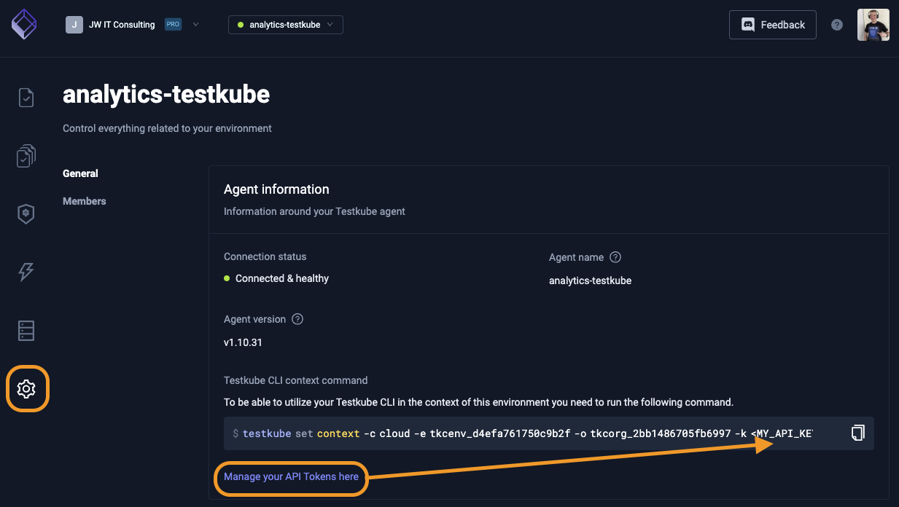Open the Test Suites sidebar icon
899x507 pixels.
(x=26, y=155)
